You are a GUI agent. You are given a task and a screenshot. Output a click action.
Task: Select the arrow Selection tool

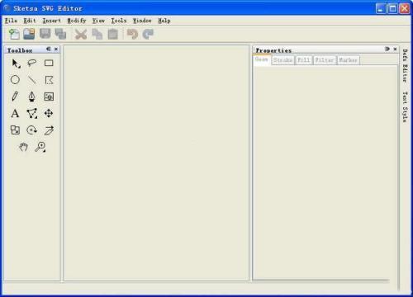(x=16, y=64)
